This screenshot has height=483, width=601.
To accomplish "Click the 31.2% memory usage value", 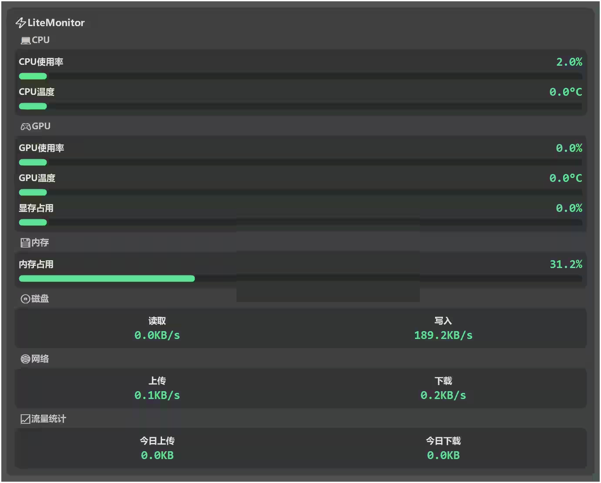I will pos(566,265).
